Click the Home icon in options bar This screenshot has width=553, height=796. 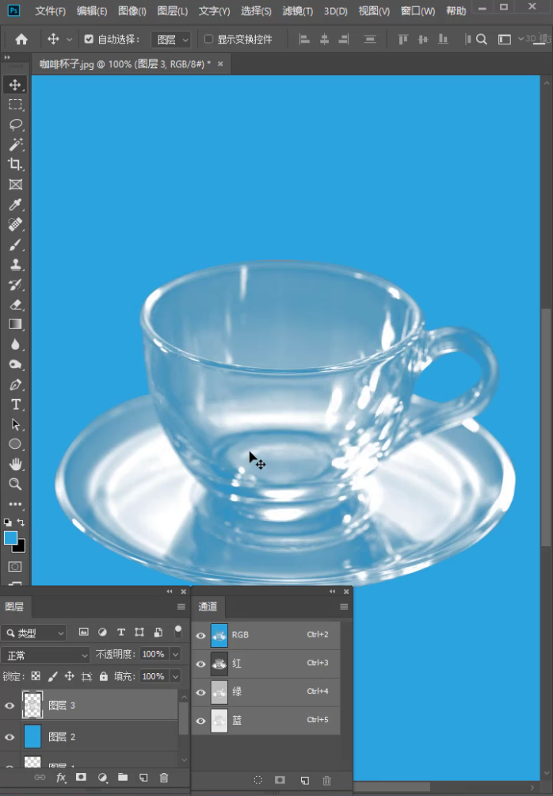click(21, 39)
